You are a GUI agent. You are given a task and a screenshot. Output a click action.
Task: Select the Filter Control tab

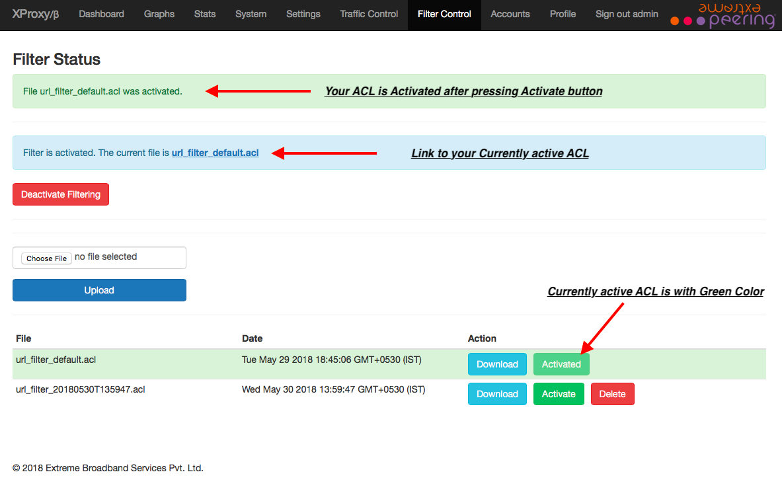(x=444, y=14)
